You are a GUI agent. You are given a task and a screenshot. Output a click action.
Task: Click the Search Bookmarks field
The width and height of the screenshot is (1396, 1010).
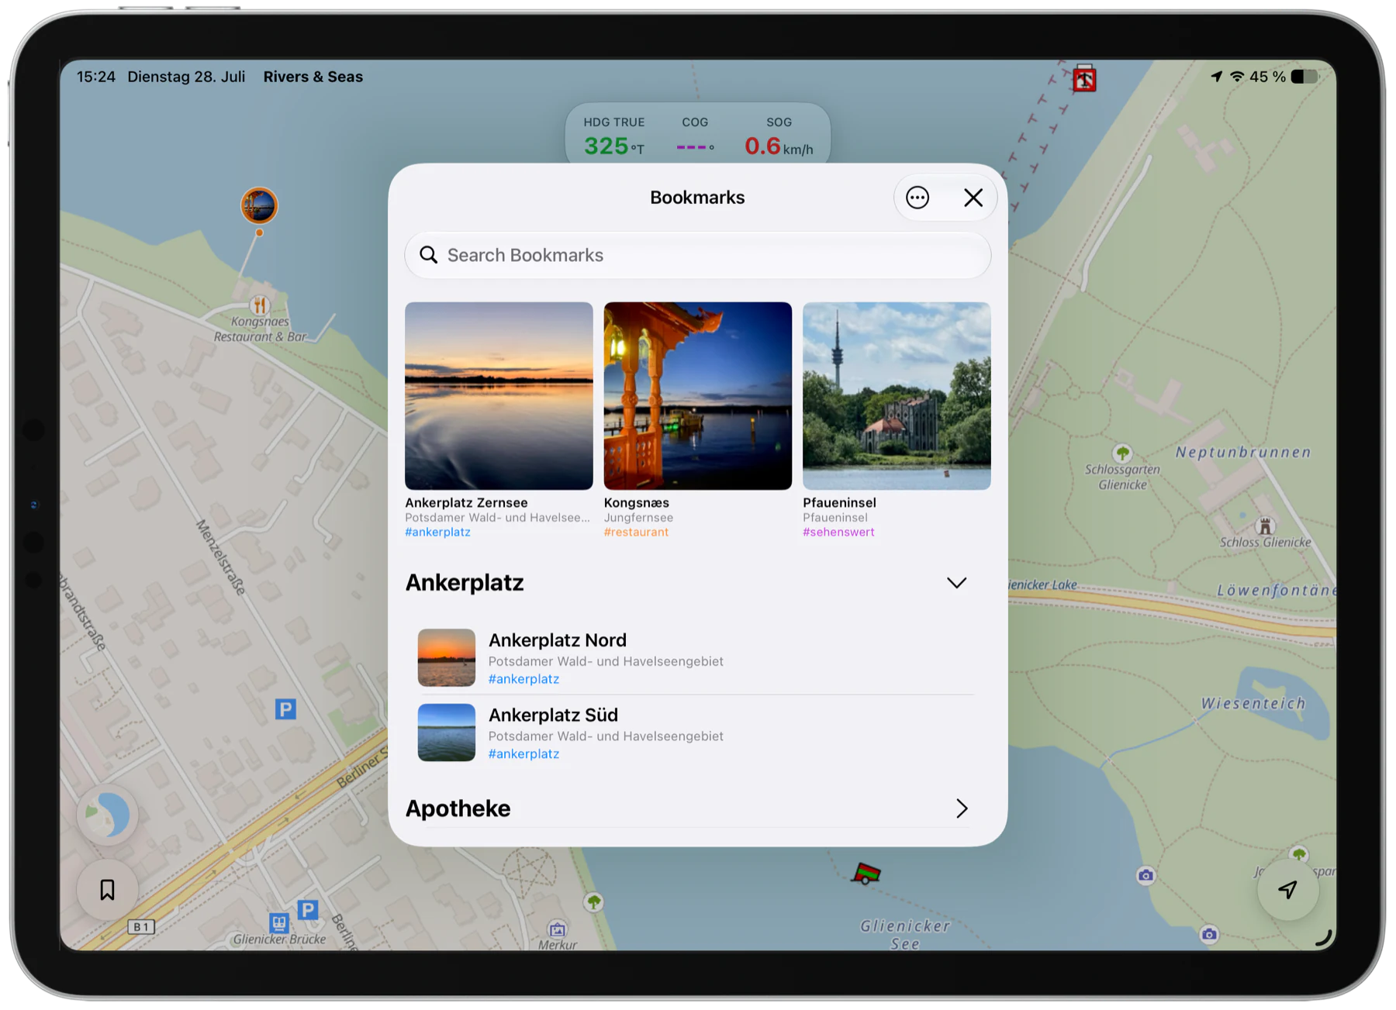(697, 255)
